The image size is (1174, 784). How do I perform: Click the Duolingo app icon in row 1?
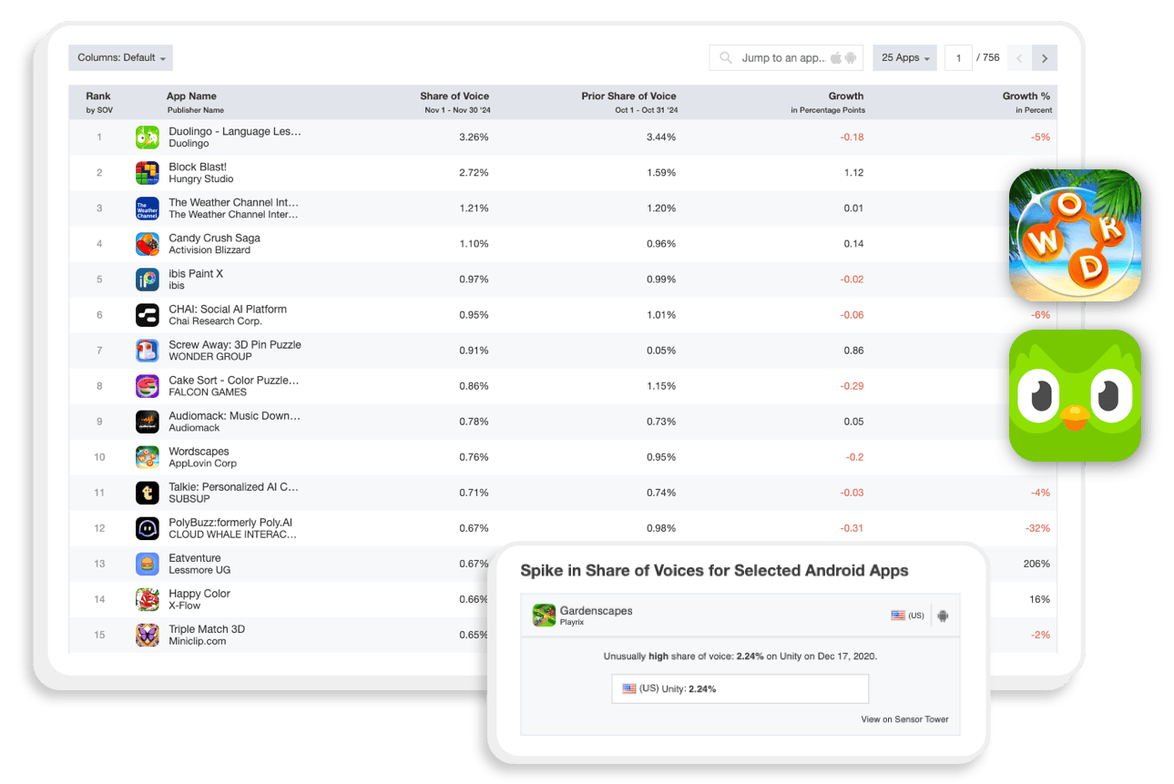point(147,137)
